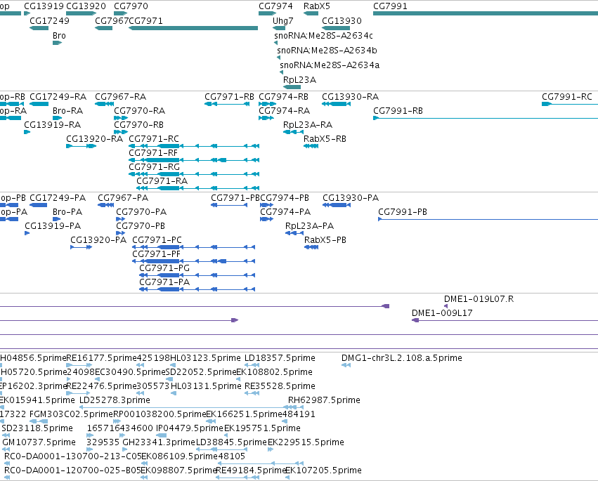Select the RabX5-RB transcript
The width and height of the screenshot is (598, 481).
pyautogui.click(x=311, y=146)
